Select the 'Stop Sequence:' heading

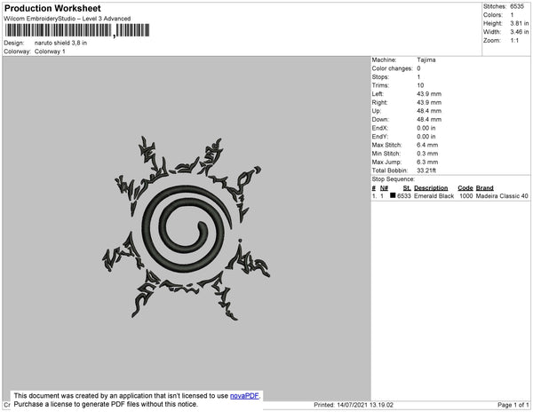tap(393, 179)
